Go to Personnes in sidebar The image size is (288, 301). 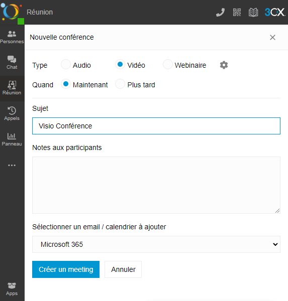pyautogui.click(x=12, y=37)
